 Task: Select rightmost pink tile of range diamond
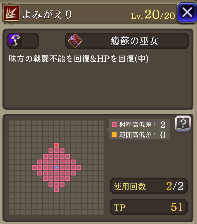[79, 167]
